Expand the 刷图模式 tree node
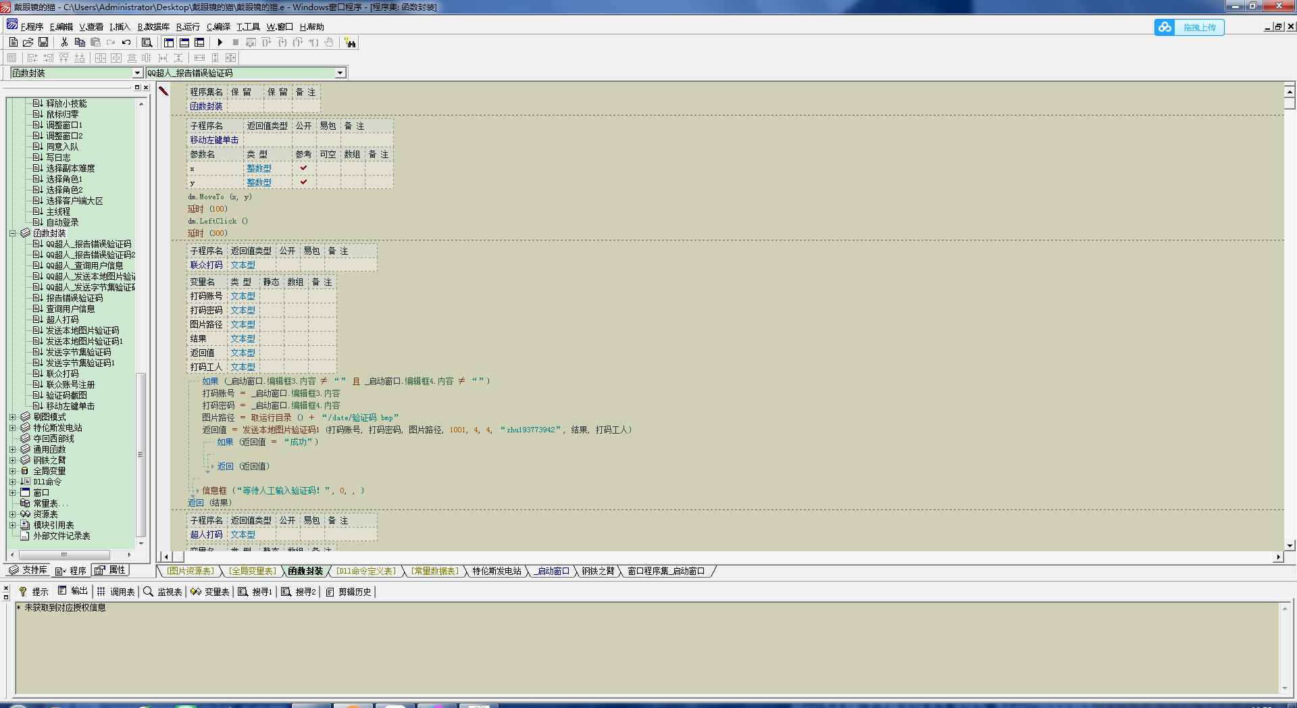The image size is (1297, 708). click(x=12, y=417)
